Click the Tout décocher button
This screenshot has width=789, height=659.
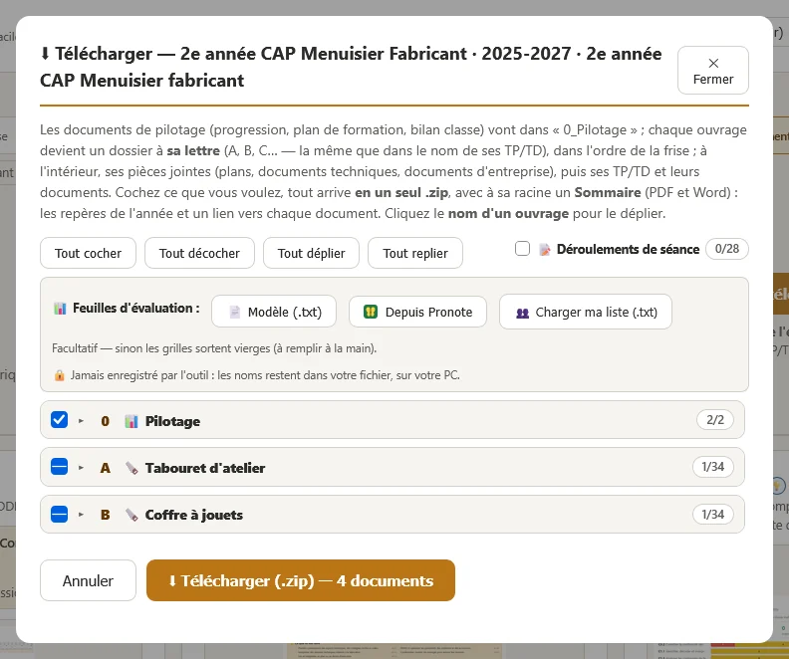click(199, 253)
